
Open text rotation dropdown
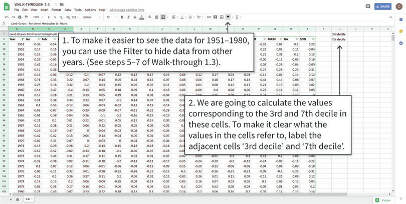pos(199,17)
